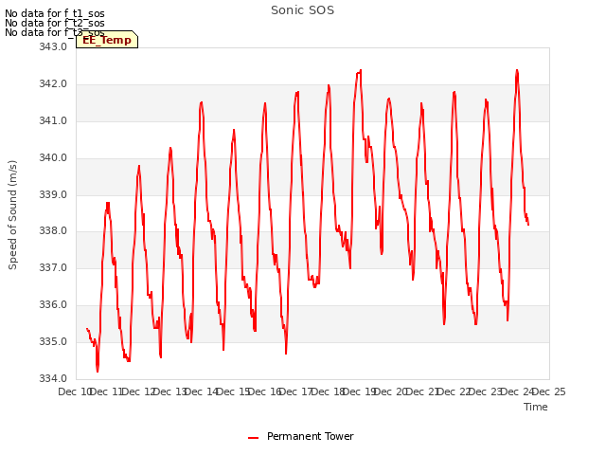Click the red legend line swatch
Screen dimensions: 606x455
pyautogui.click(x=253, y=438)
